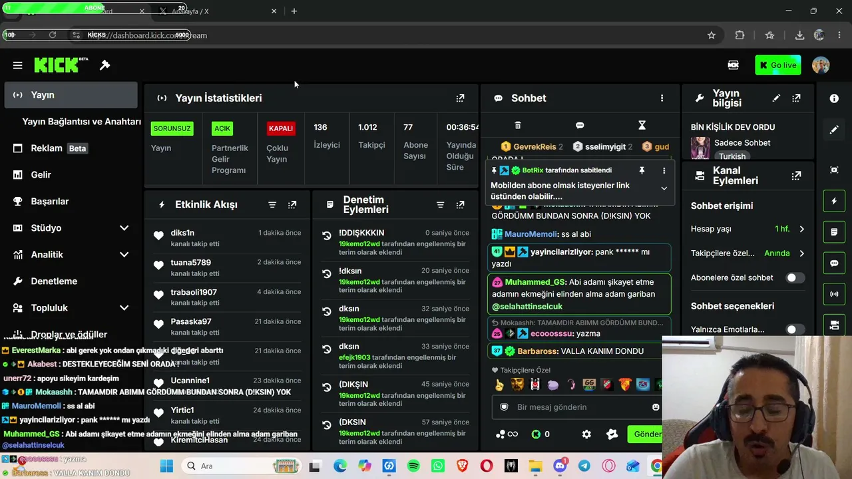
Task: Click the broadcast signal shortcut in right sidebar
Action: tap(834, 294)
